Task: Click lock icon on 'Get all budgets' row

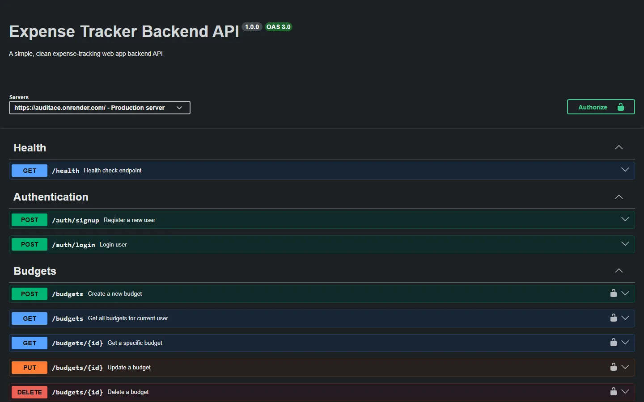Action: click(x=614, y=318)
